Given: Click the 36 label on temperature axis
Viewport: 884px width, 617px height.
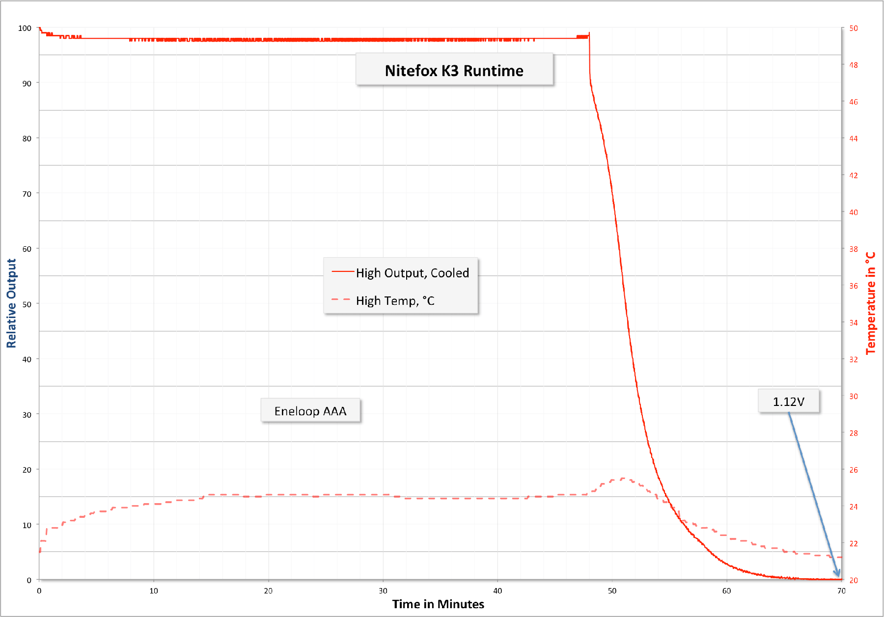Looking at the screenshot, I should [x=854, y=286].
